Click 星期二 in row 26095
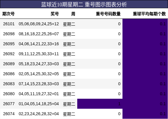The height and width of the screenshot is (119, 168). (x=69, y=44)
